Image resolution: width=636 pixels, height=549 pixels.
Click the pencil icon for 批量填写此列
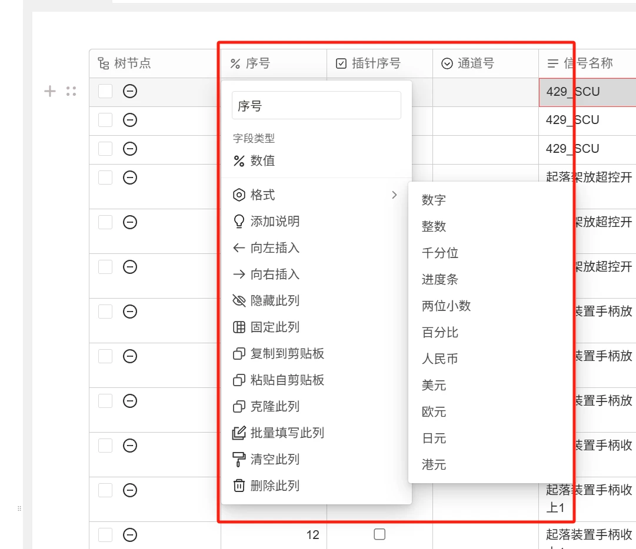pyautogui.click(x=239, y=433)
